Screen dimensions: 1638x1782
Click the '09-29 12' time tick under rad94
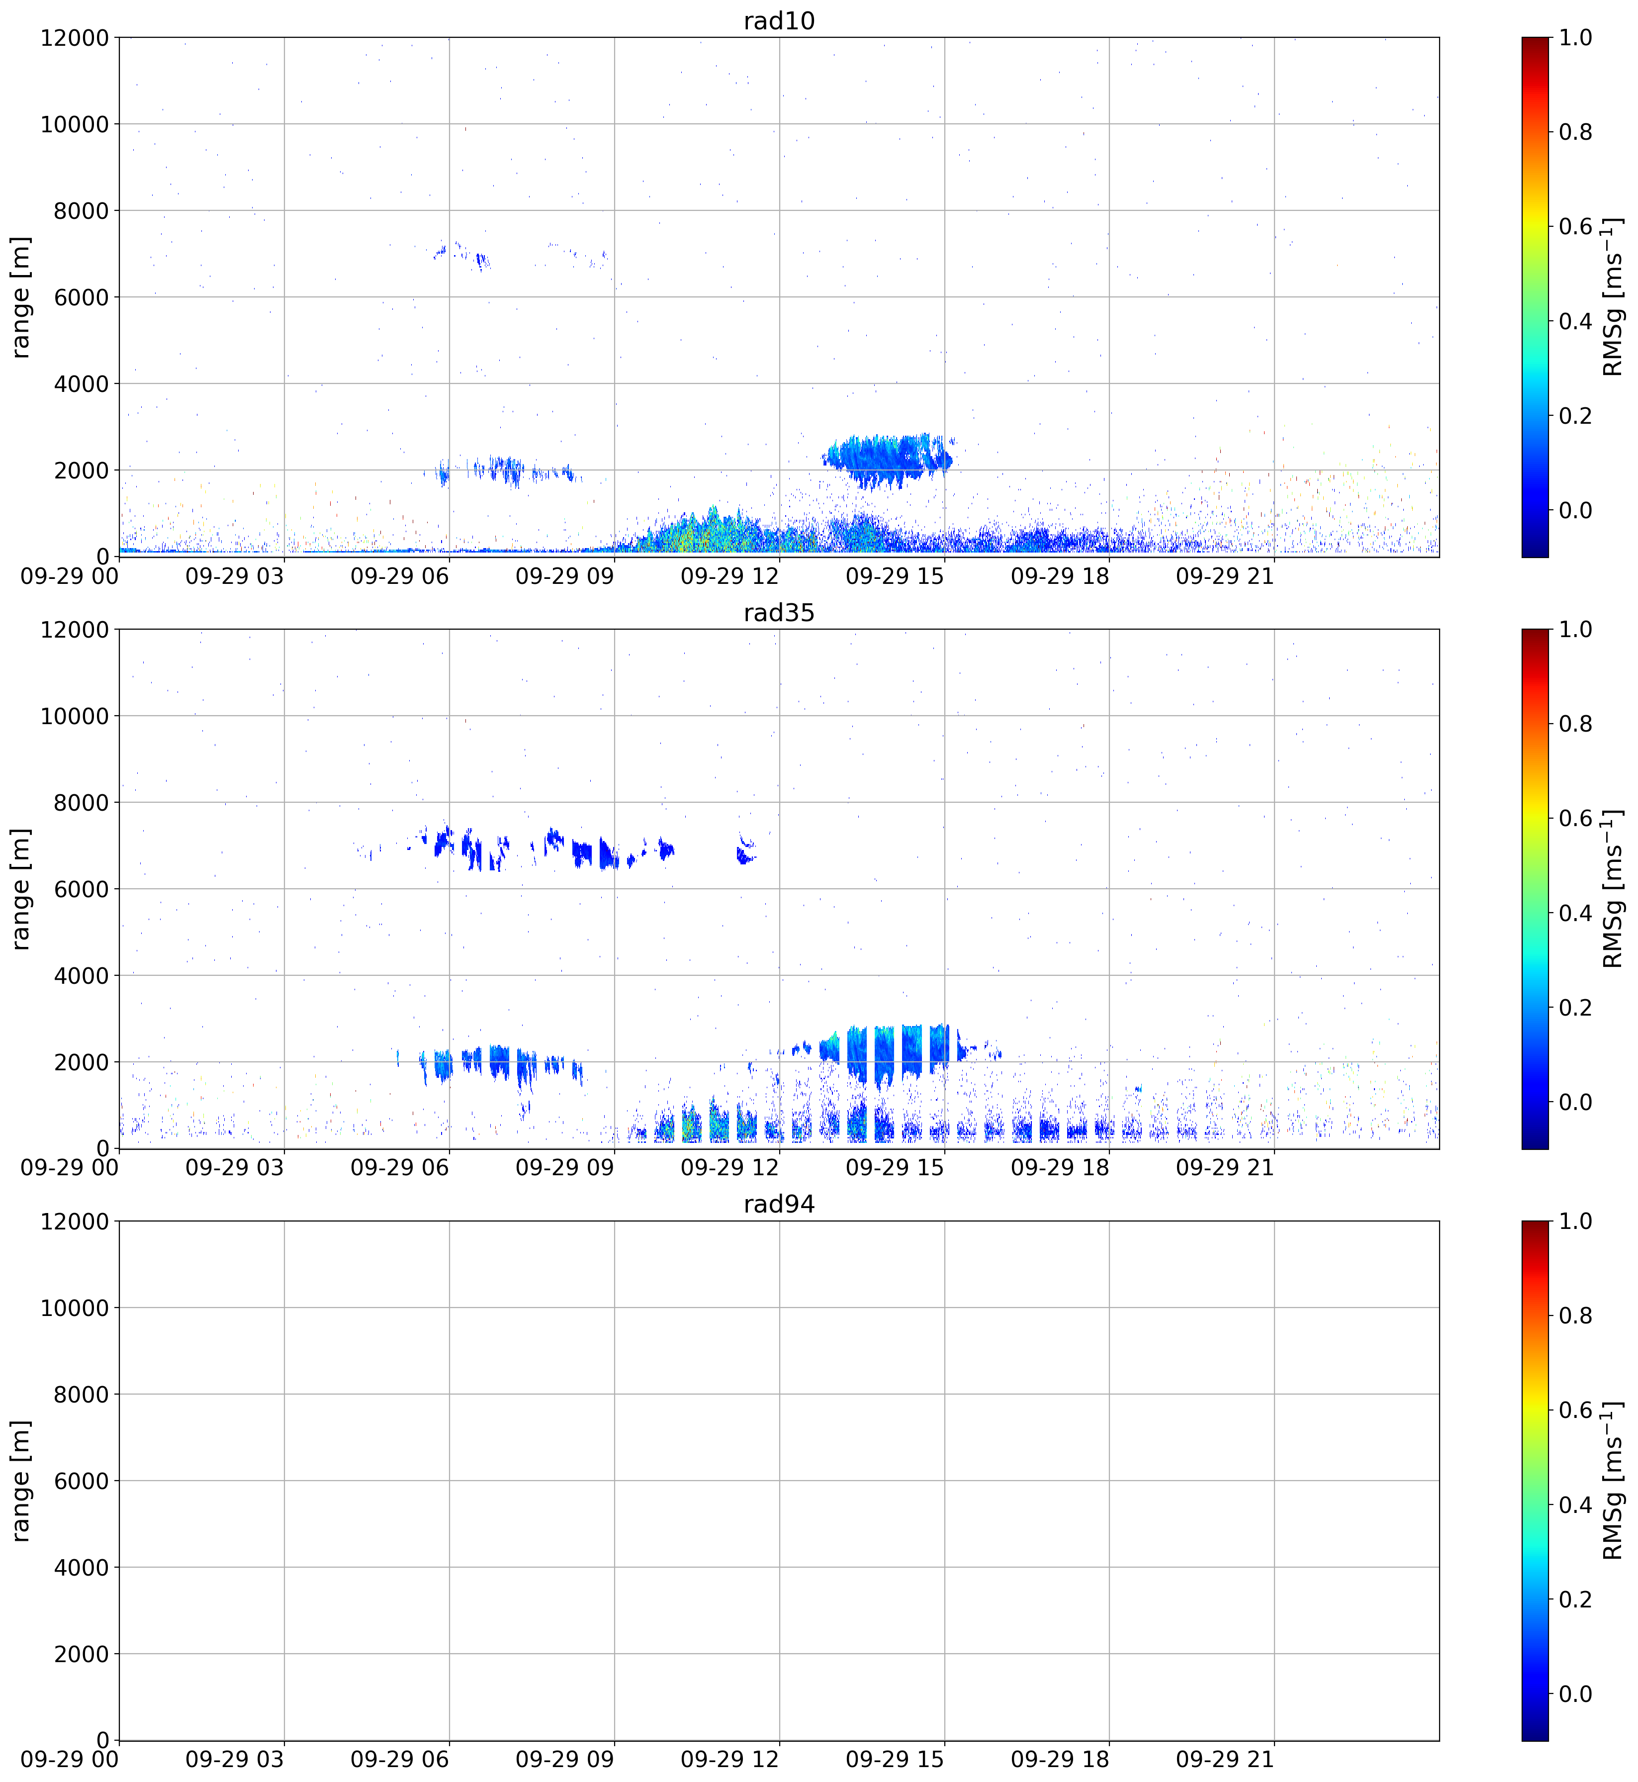pyautogui.click(x=729, y=1760)
